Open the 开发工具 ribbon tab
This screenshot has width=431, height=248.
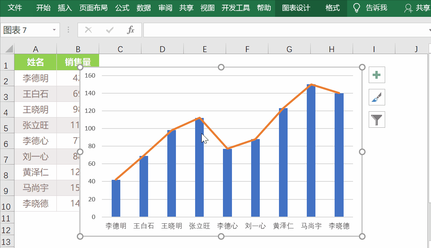(x=235, y=7)
